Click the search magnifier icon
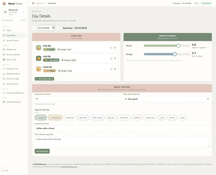The width and height of the screenshot is (216, 175). 3,20
